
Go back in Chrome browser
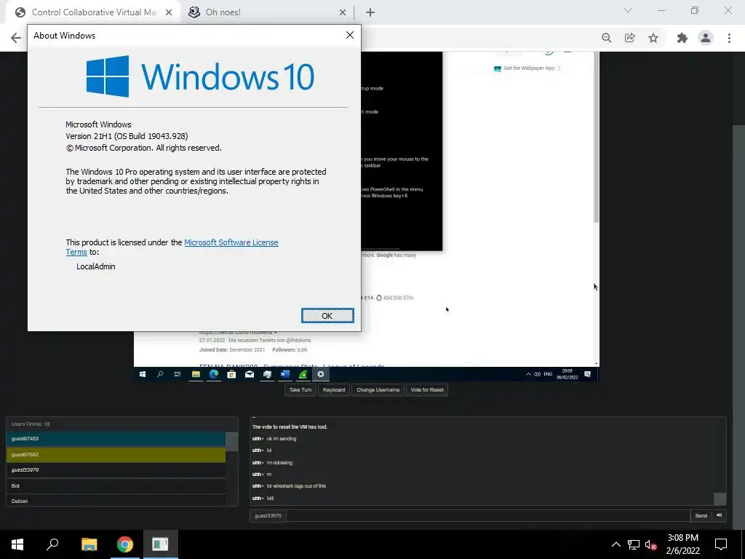[x=16, y=38]
